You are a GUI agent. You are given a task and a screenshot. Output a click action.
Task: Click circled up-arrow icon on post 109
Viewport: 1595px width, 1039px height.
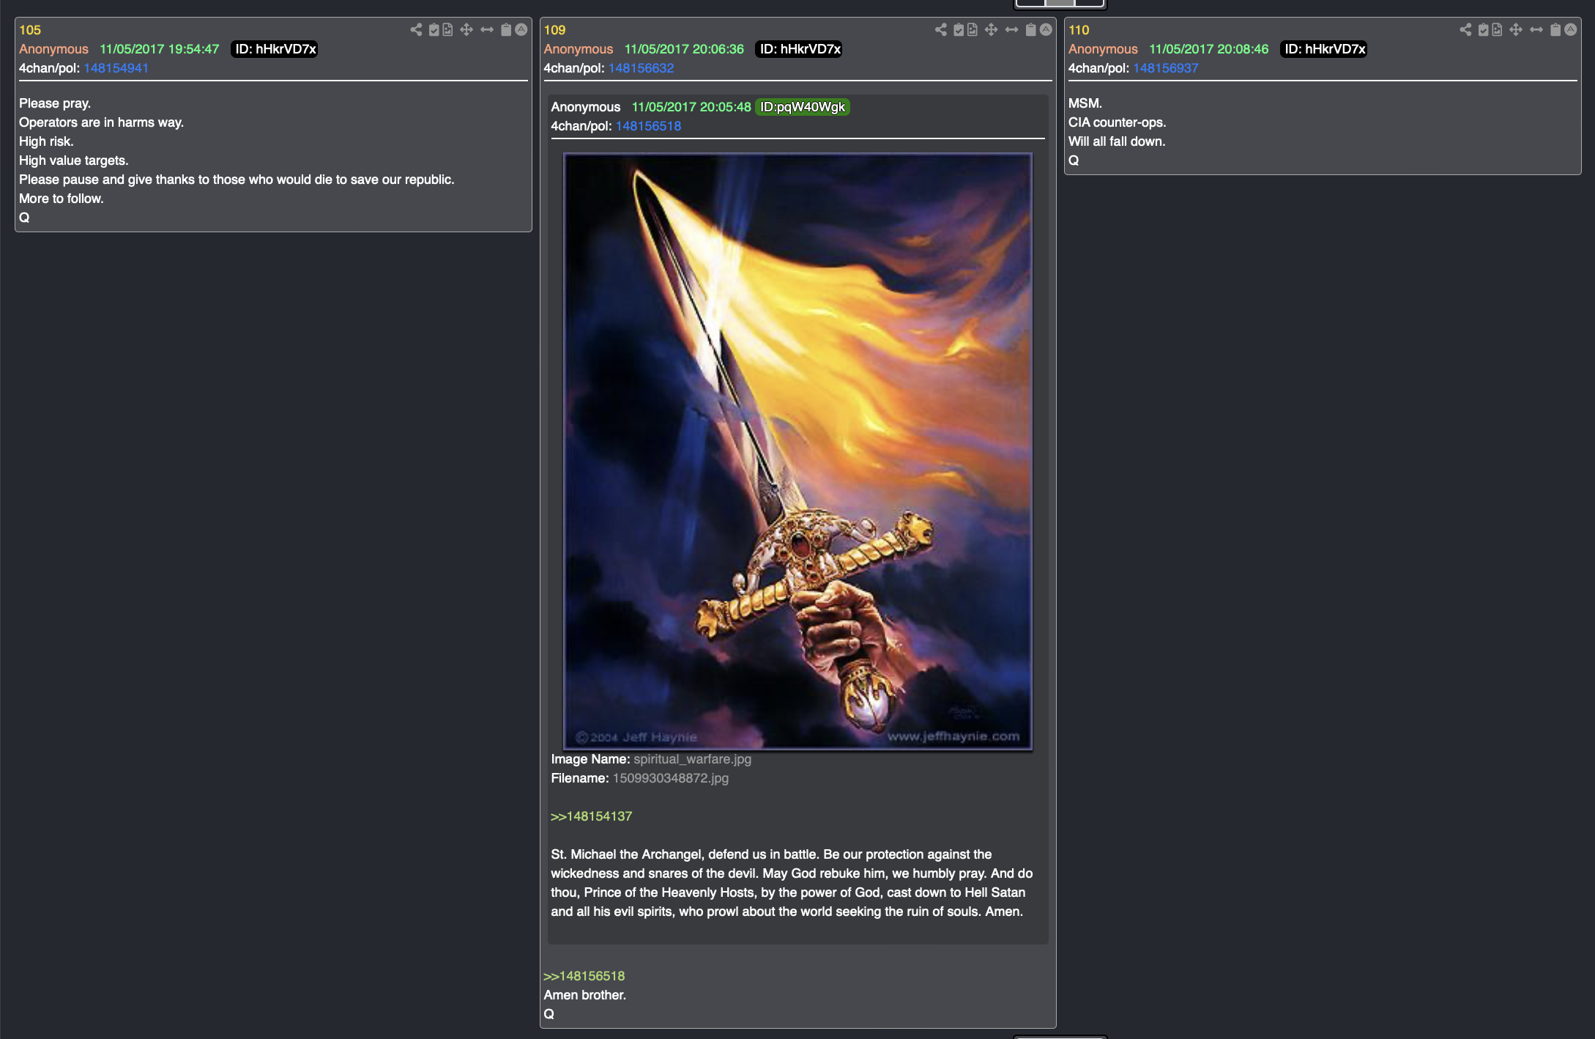(1046, 30)
